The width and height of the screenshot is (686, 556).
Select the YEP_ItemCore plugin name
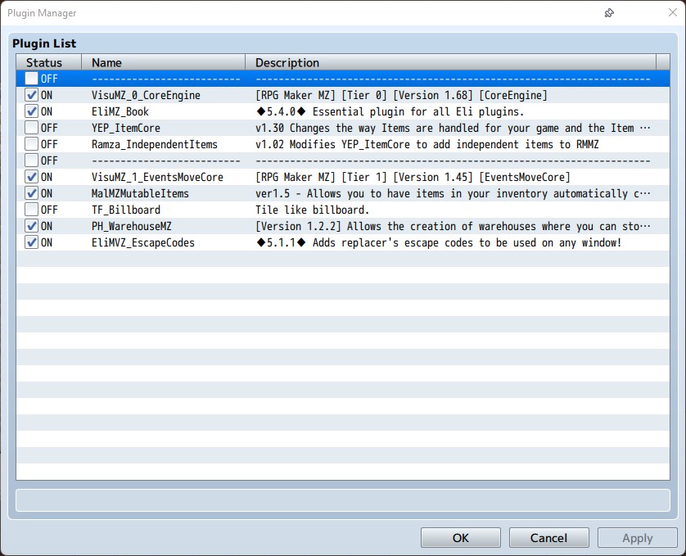(126, 128)
